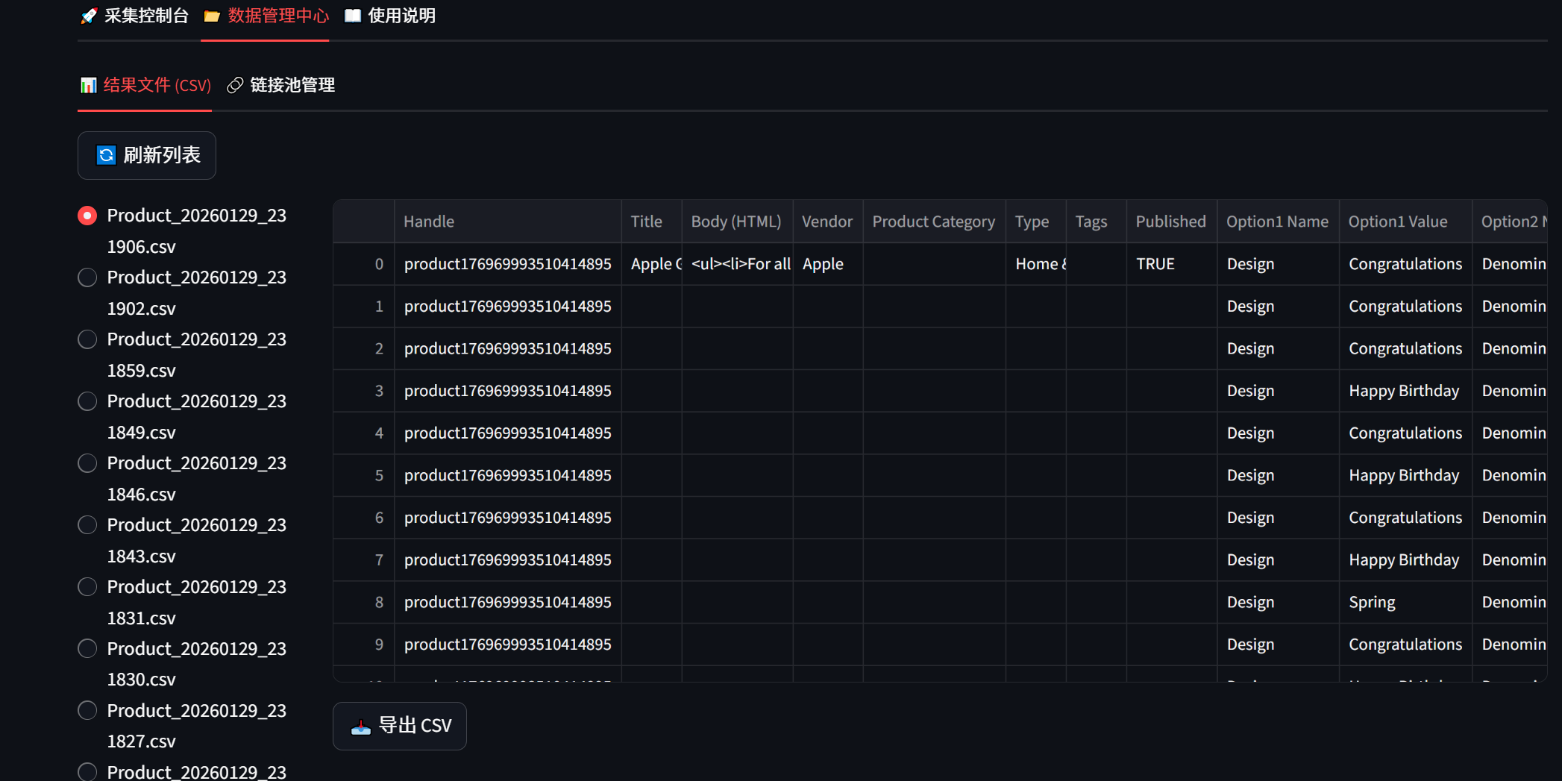Click the Product Category column header
This screenshot has width=1562, height=781.
[933, 222]
